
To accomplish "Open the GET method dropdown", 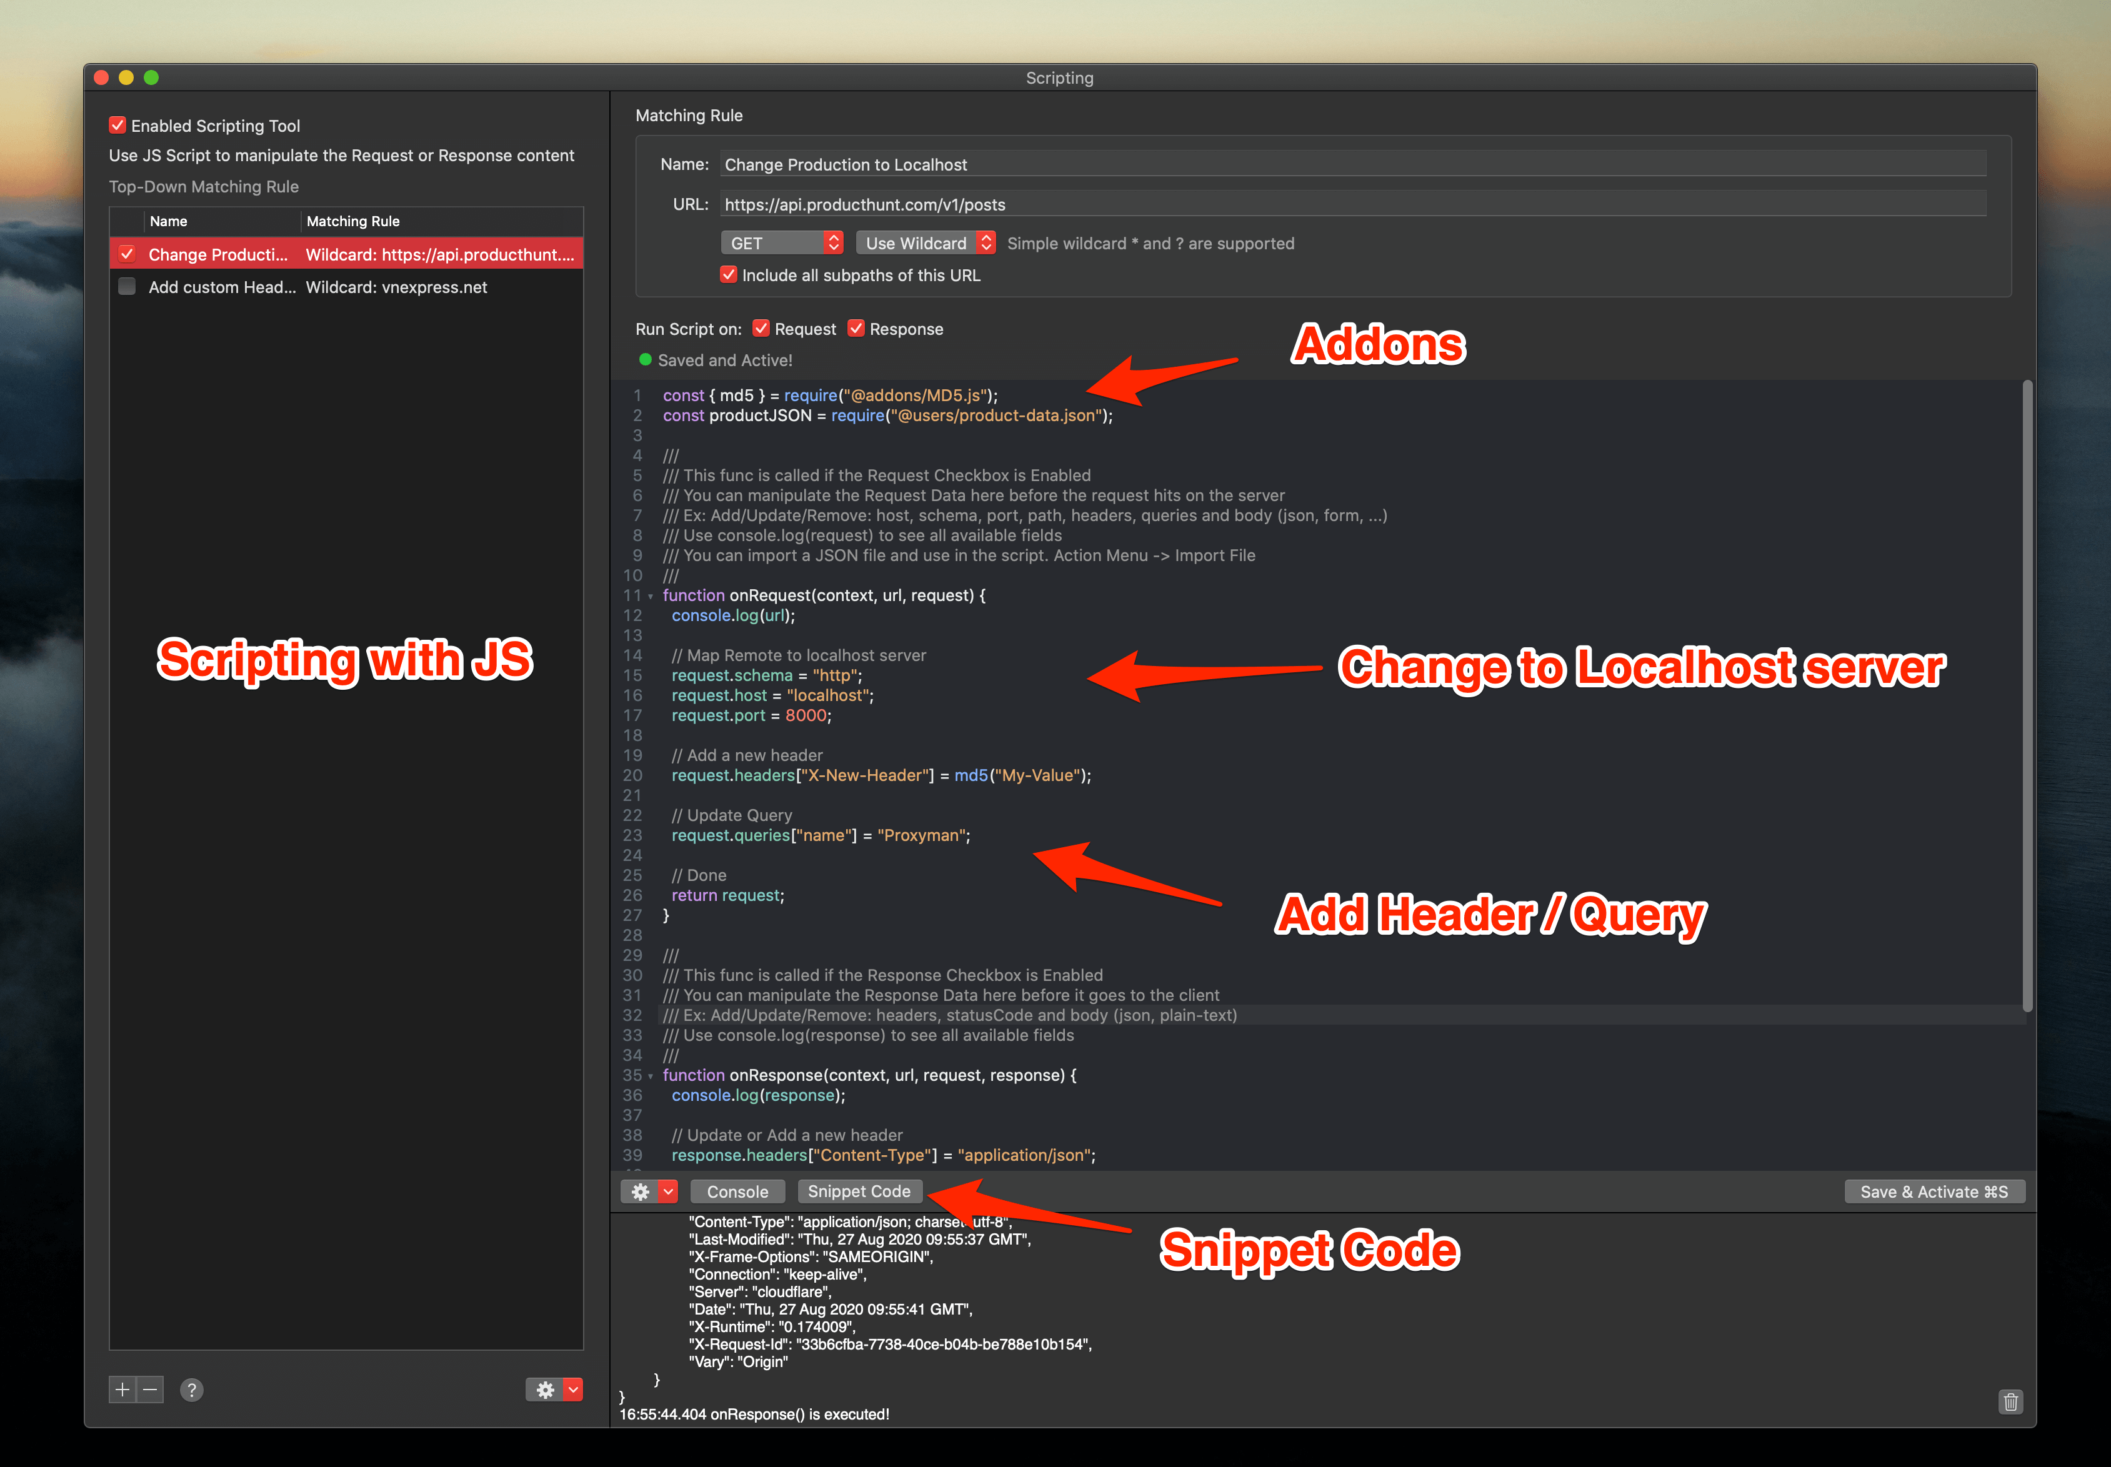I will tap(782, 242).
